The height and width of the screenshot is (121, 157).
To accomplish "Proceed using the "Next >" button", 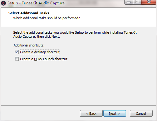I will click(x=115, y=114).
